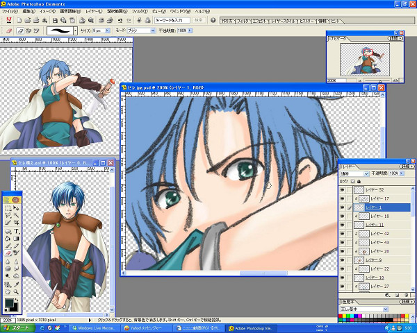417x333 pixels.
Task: Select the Sponge tool
Action: click(x=8, y=268)
